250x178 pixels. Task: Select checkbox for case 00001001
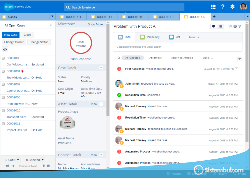point(3,71)
